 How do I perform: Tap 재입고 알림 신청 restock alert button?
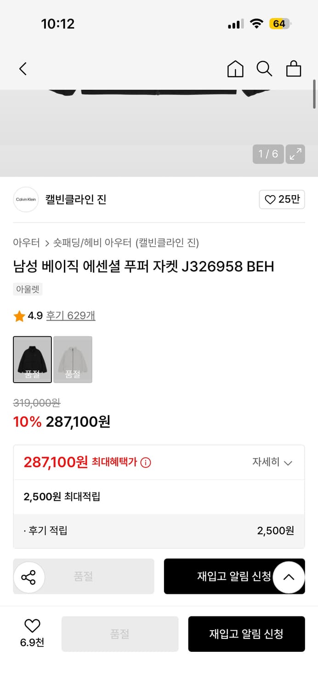[x=246, y=634]
